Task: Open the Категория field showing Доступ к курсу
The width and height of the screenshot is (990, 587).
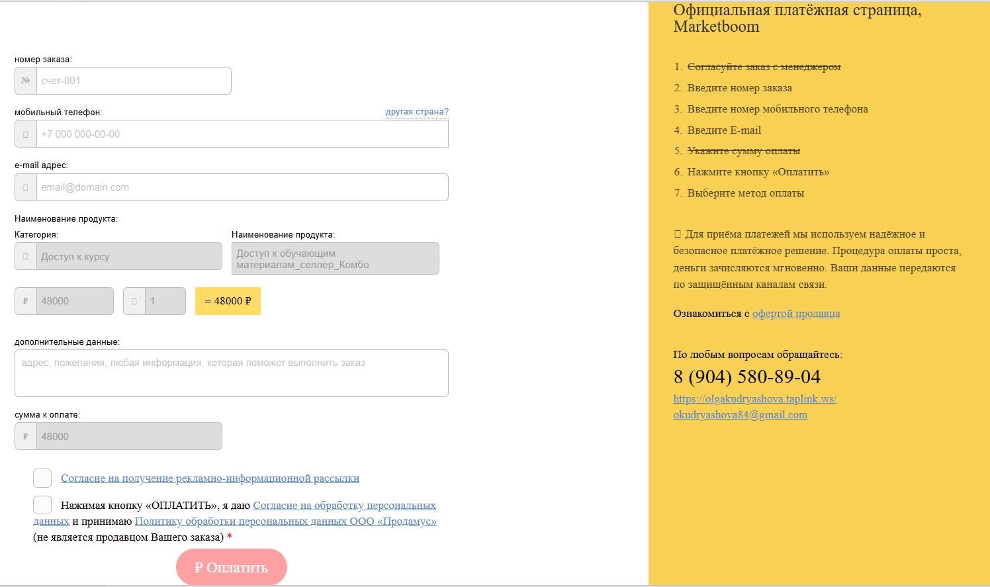Action: pyautogui.click(x=129, y=257)
